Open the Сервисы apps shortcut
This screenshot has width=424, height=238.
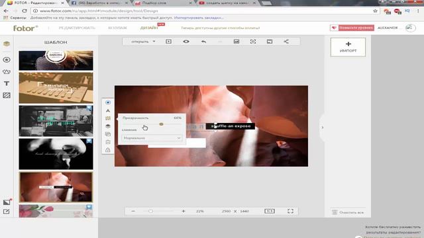15,18
